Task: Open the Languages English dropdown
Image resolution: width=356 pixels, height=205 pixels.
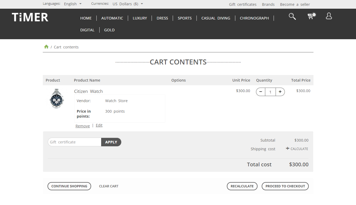Action: pos(73,4)
